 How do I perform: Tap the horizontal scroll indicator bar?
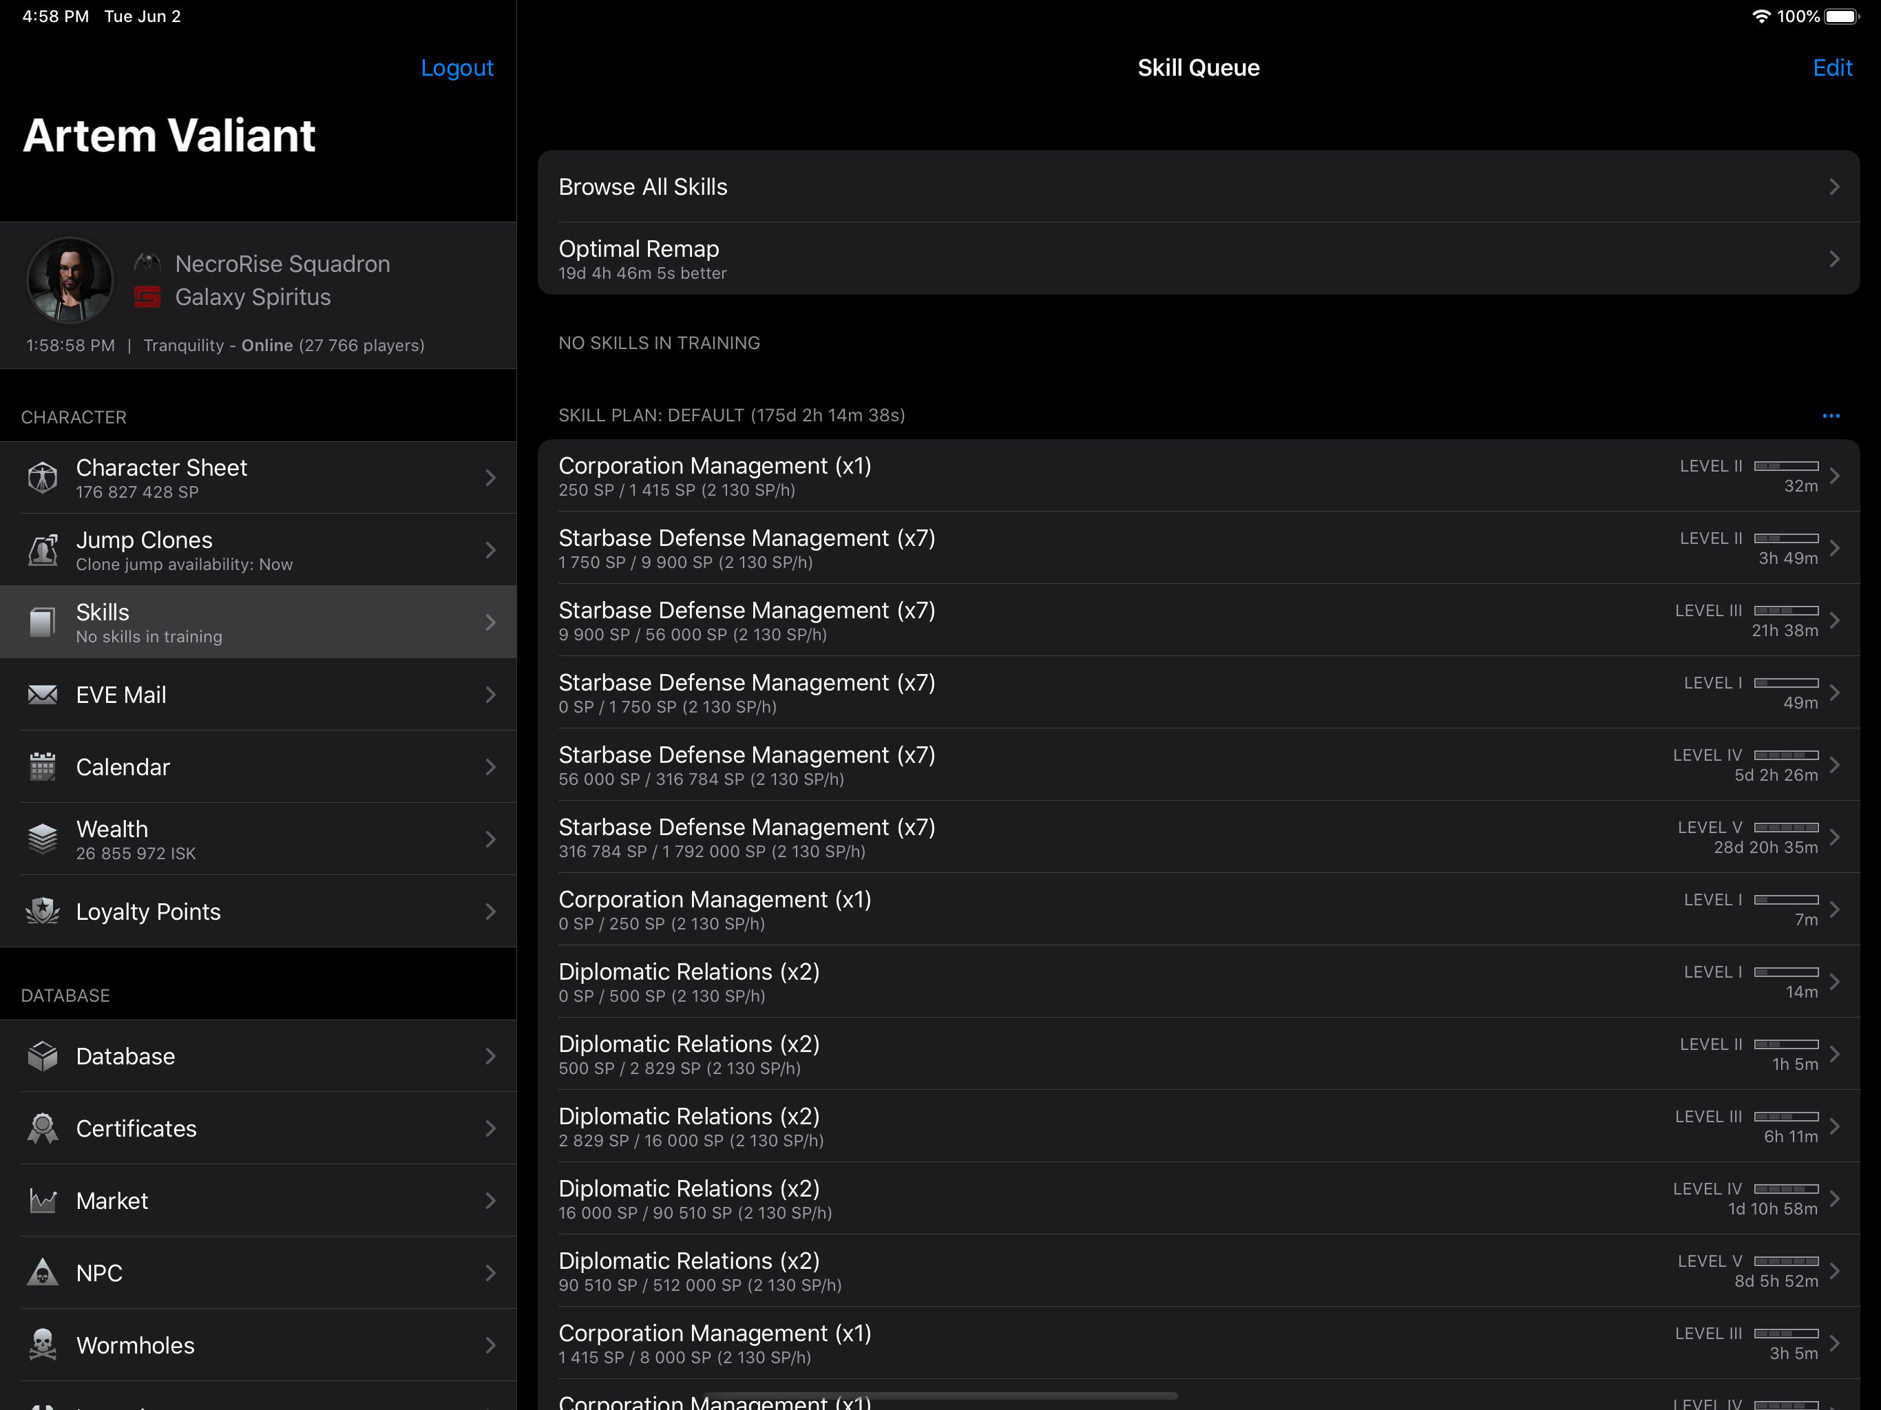click(x=940, y=1396)
